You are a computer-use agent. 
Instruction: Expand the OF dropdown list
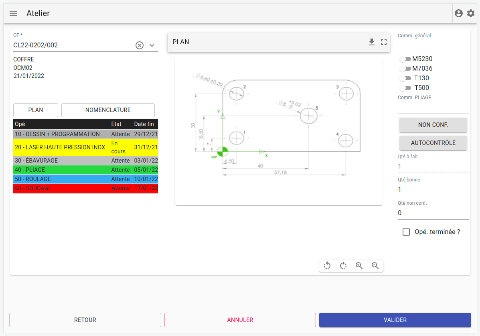pyautogui.click(x=152, y=45)
